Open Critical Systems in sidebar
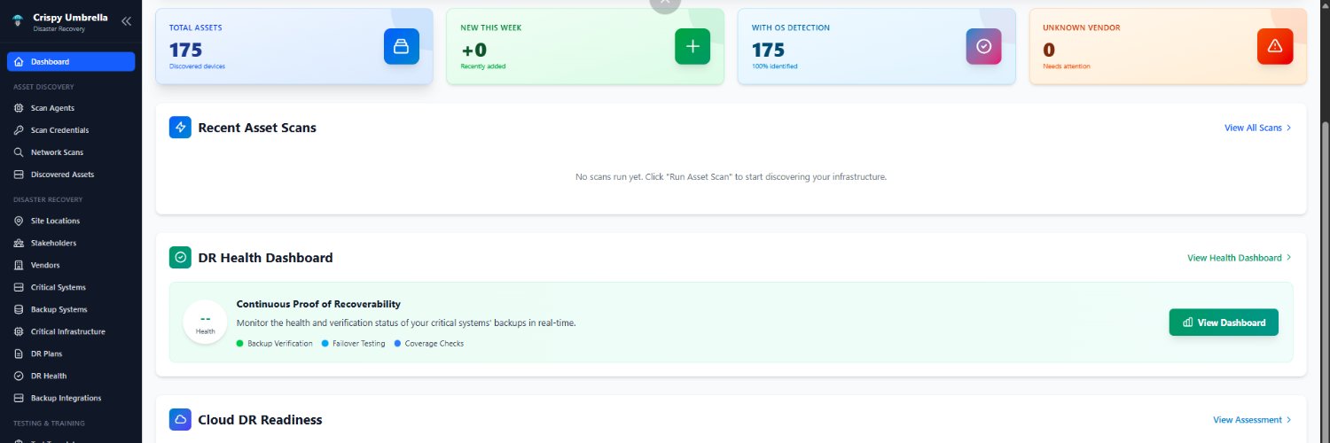Image resolution: width=1330 pixels, height=443 pixels. (71, 287)
